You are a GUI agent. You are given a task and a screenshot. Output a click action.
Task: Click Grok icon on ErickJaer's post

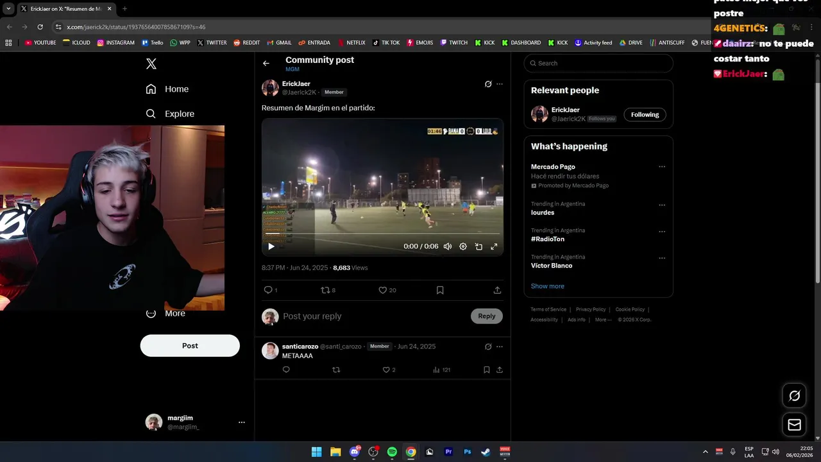[488, 84]
